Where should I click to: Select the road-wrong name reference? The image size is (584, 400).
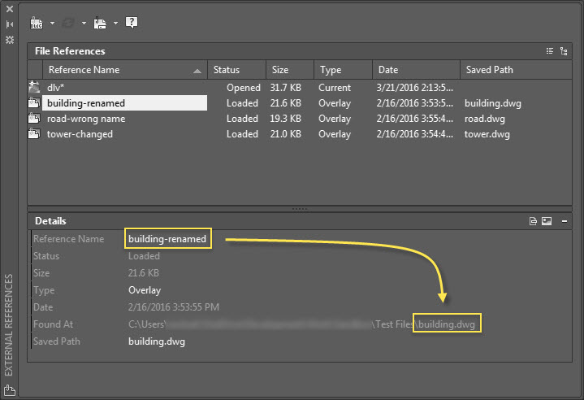[x=86, y=119]
